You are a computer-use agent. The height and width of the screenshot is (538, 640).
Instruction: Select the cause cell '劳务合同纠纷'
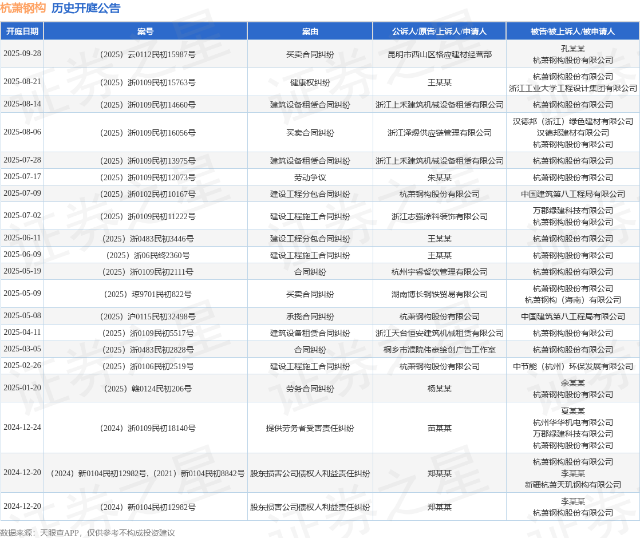click(x=310, y=389)
